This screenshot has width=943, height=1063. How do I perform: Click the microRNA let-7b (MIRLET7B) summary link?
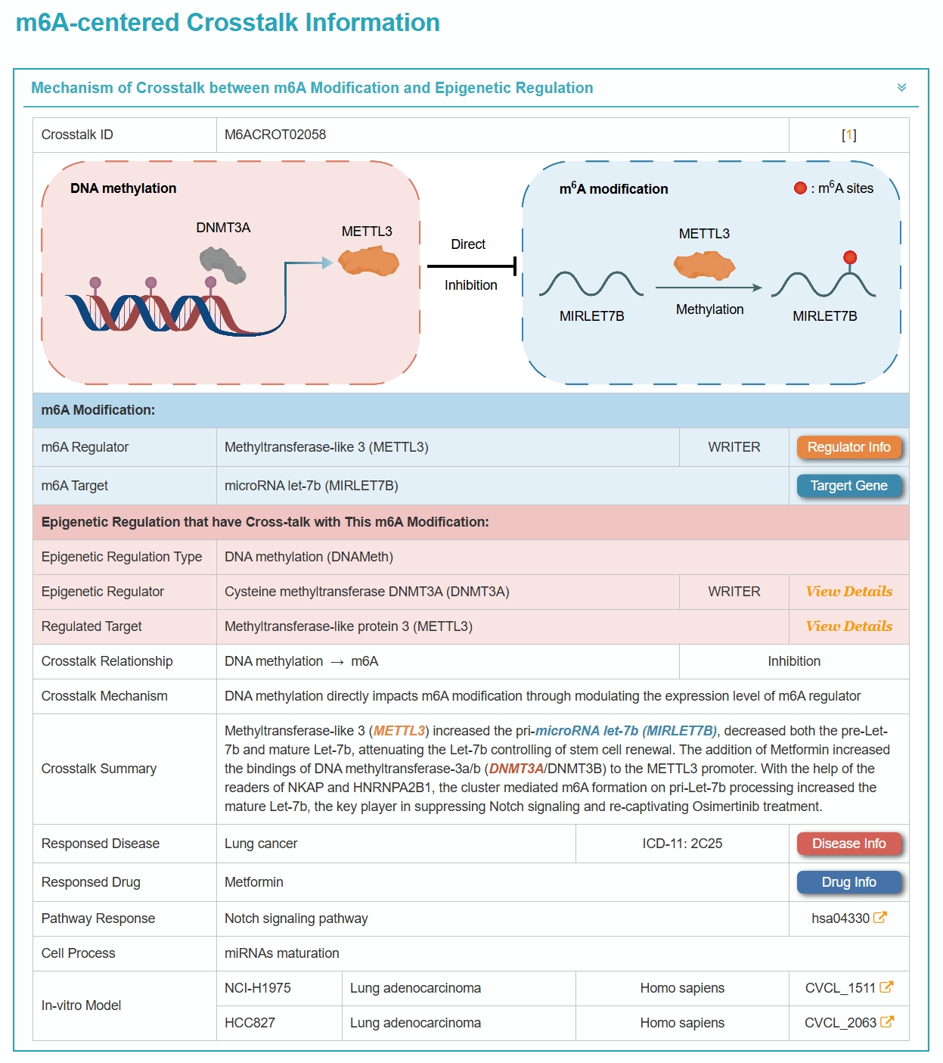[625, 731]
